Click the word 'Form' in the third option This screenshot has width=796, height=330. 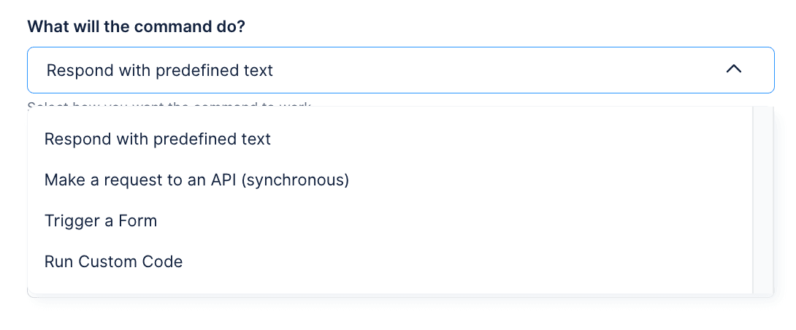pyautogui.click(x=138, y=220)
